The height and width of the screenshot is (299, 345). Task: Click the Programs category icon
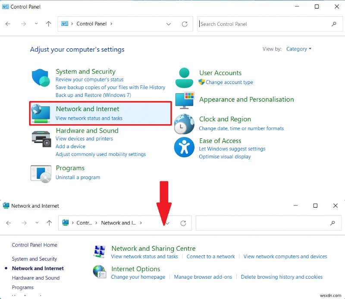pyautogui.click(x=41, y=174)
